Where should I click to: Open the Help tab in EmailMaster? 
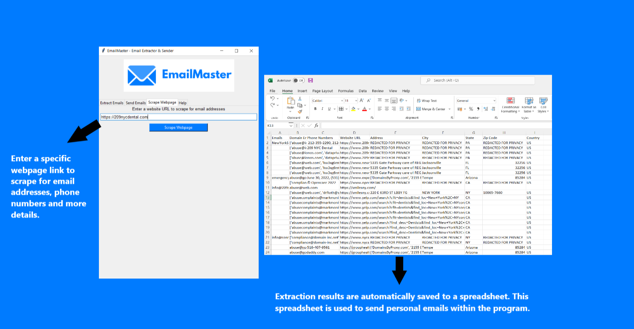coord(183,103)
